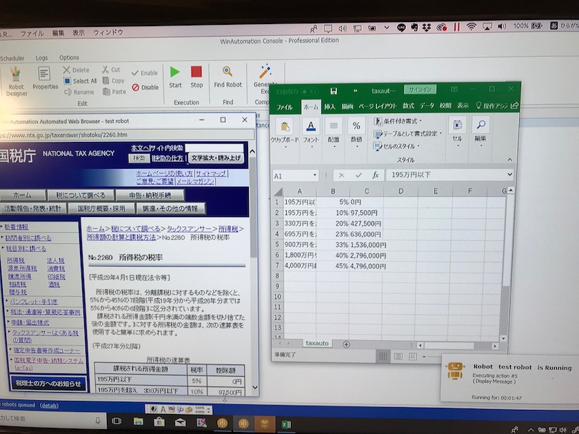Click the insert function fx icon
Screen dimensions: 579x434
(376, 175)
